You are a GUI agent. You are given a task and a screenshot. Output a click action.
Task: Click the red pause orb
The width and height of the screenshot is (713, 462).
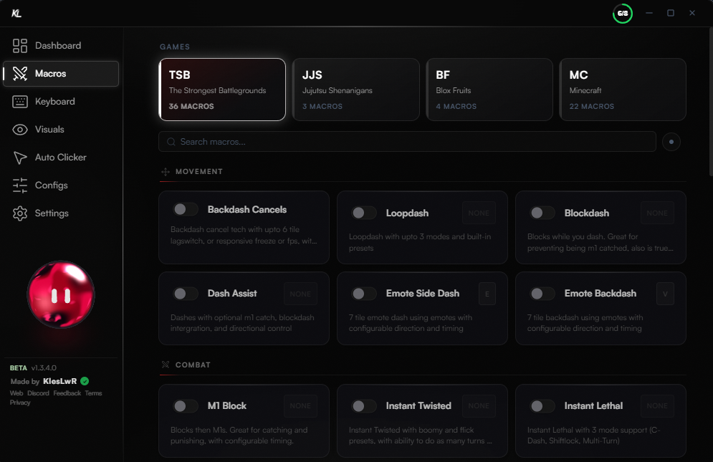[x=61, y=294]
